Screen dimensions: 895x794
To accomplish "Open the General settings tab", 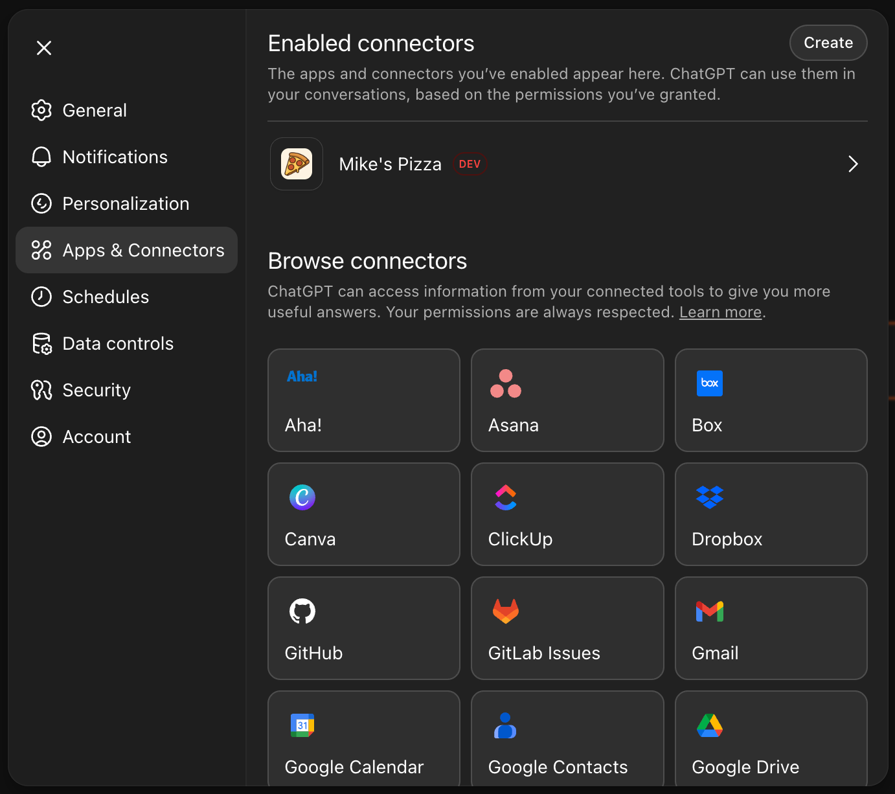I will [95, 111].
